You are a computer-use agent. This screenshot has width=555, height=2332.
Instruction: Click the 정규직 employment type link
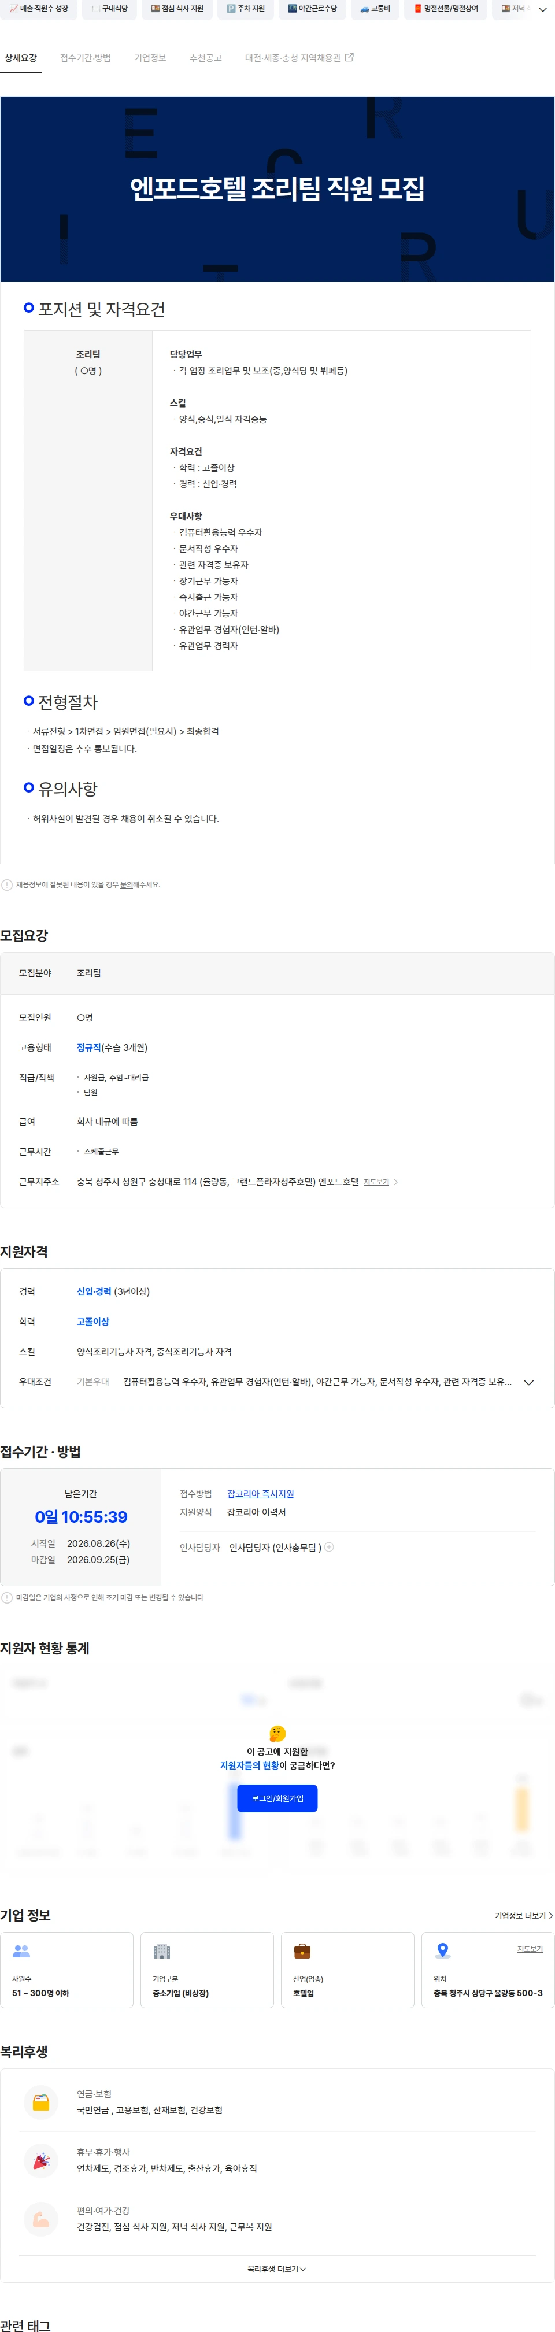[x=88, y=1047]
